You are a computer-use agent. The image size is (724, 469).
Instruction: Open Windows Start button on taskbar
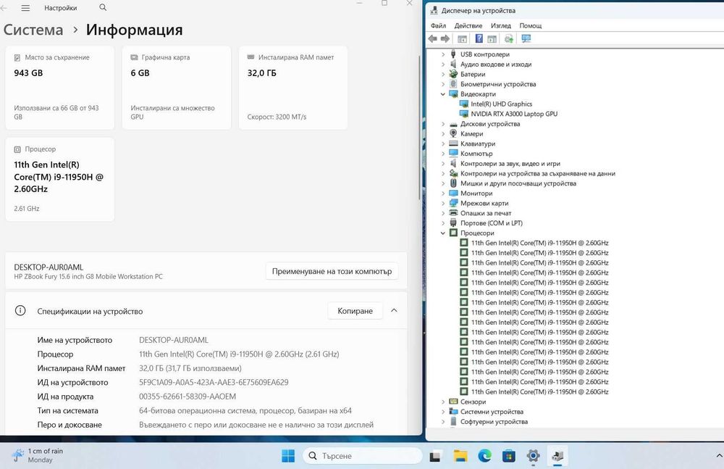(288, 456)
